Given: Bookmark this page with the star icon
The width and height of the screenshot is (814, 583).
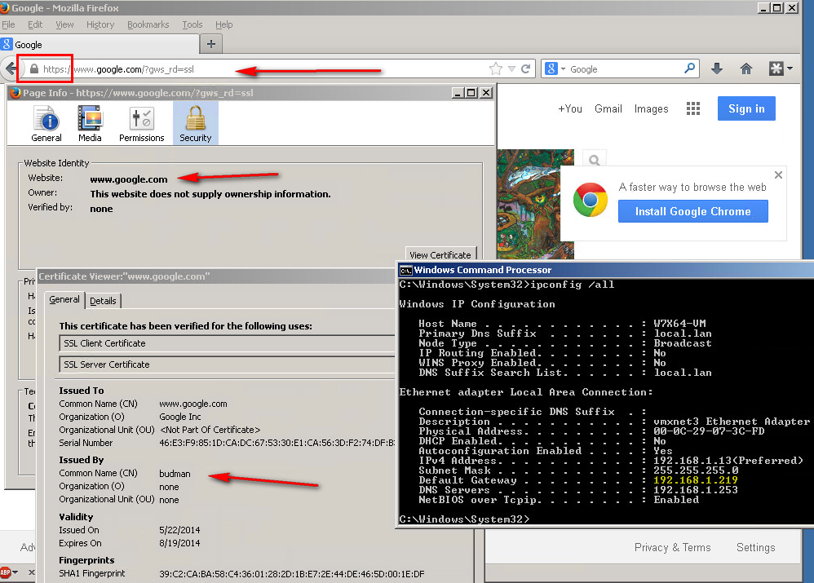Looking at the screenshot, I should pos(496,68).
